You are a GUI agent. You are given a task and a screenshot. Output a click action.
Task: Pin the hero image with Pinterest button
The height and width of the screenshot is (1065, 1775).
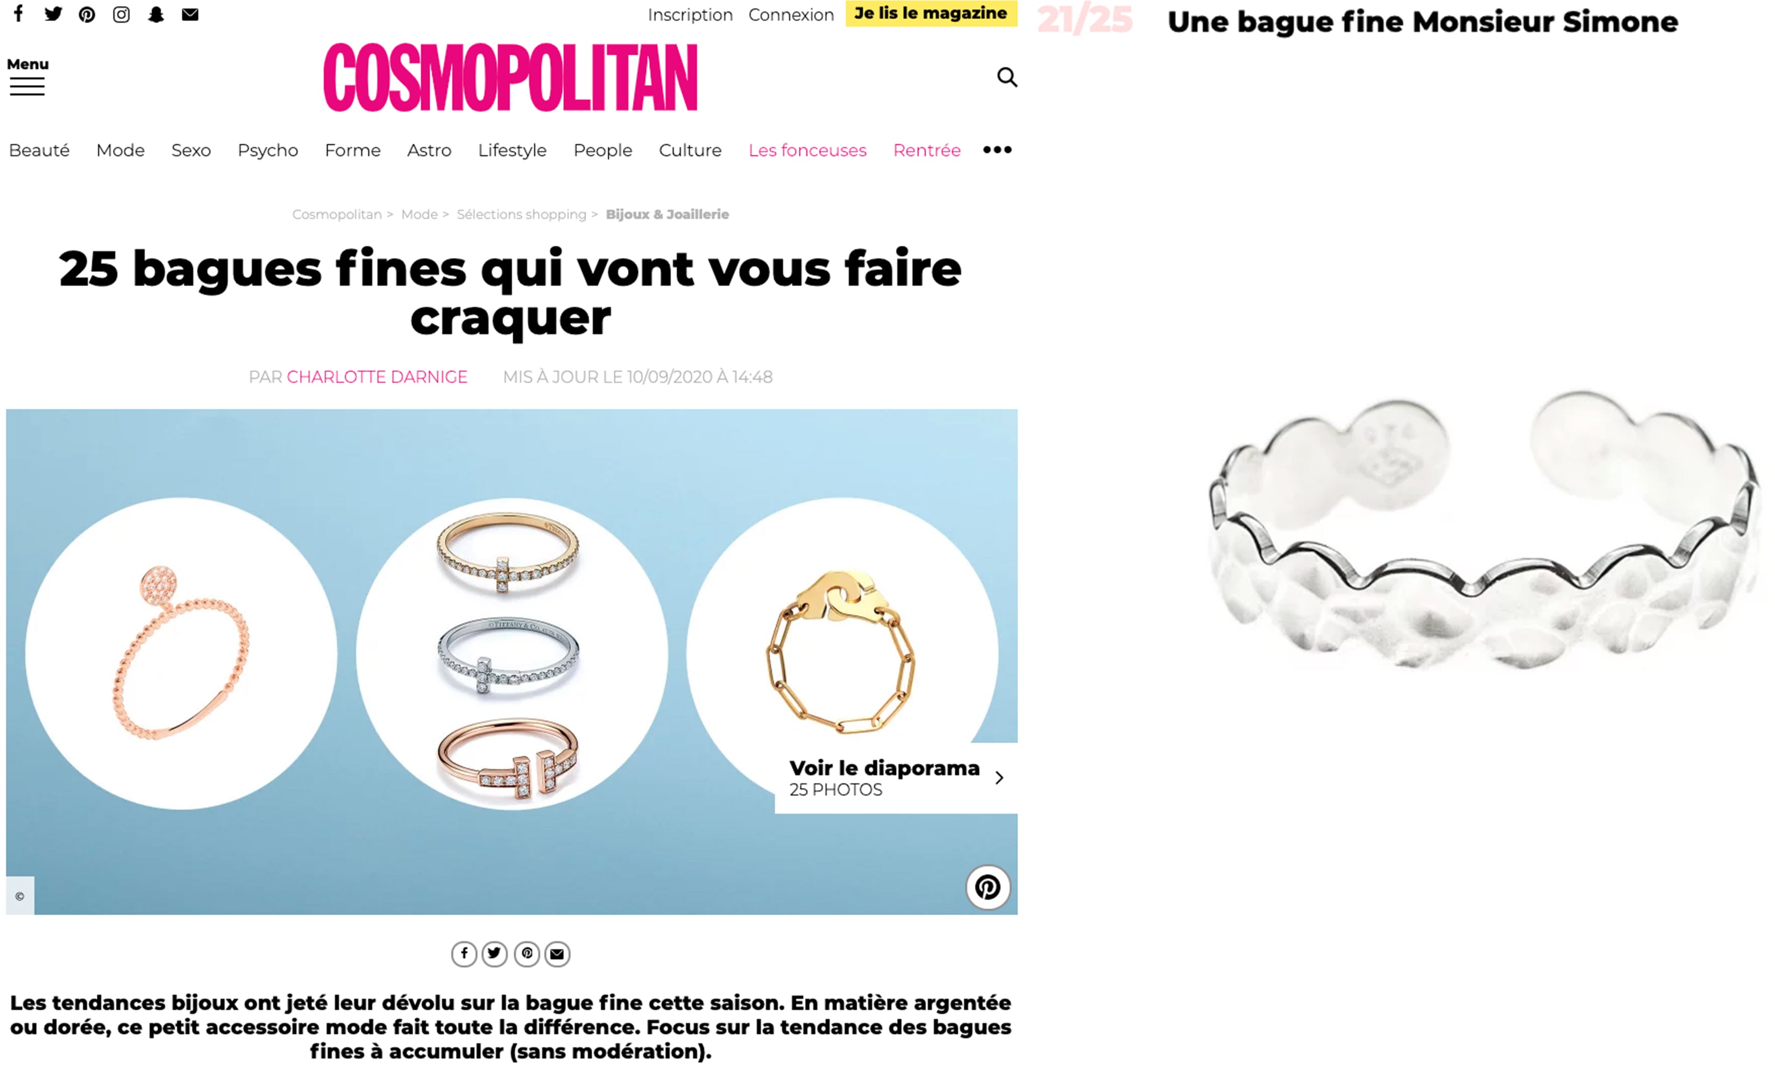point(987,887)
